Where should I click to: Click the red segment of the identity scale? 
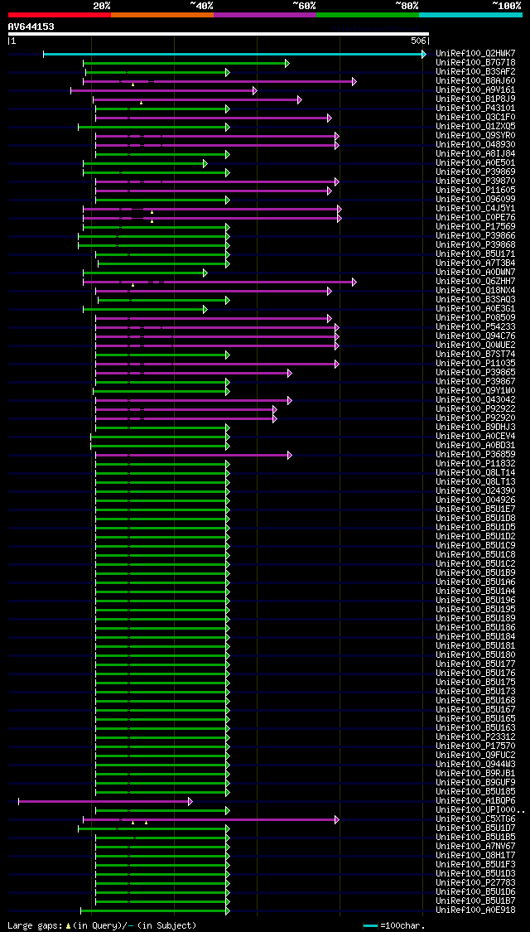[60, 14]
